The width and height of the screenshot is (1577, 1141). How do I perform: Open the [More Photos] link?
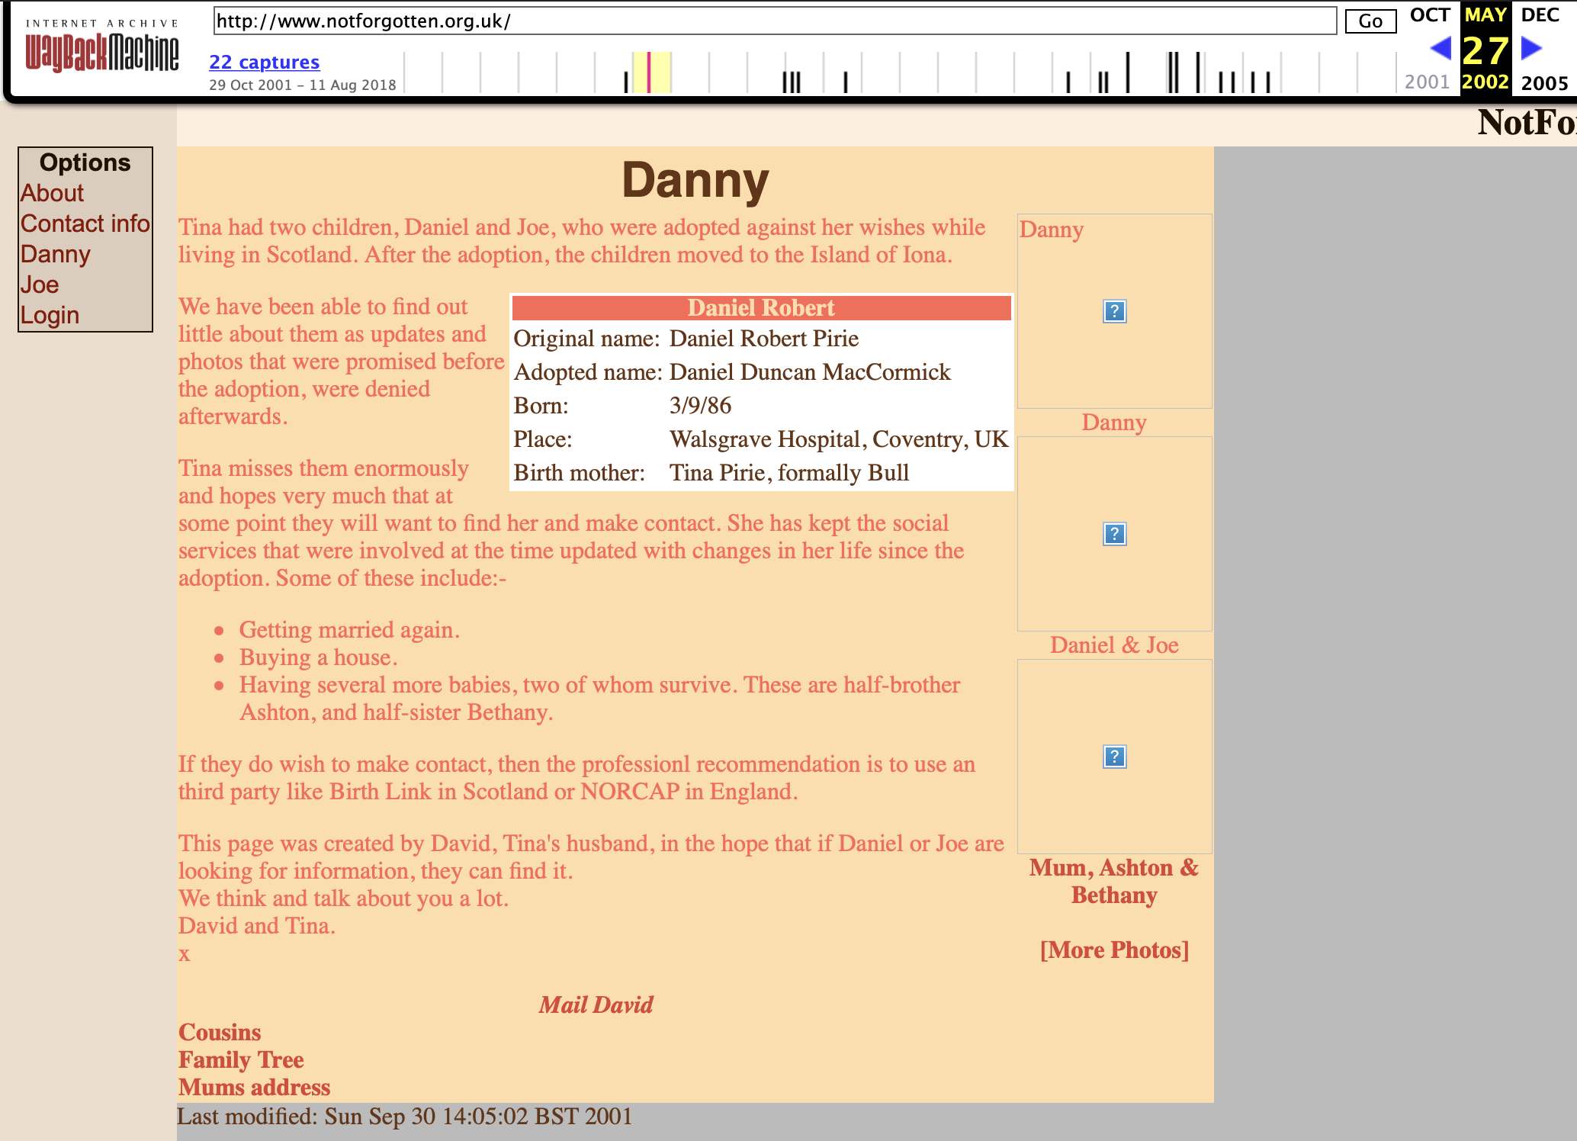[x=1114, y=950]
